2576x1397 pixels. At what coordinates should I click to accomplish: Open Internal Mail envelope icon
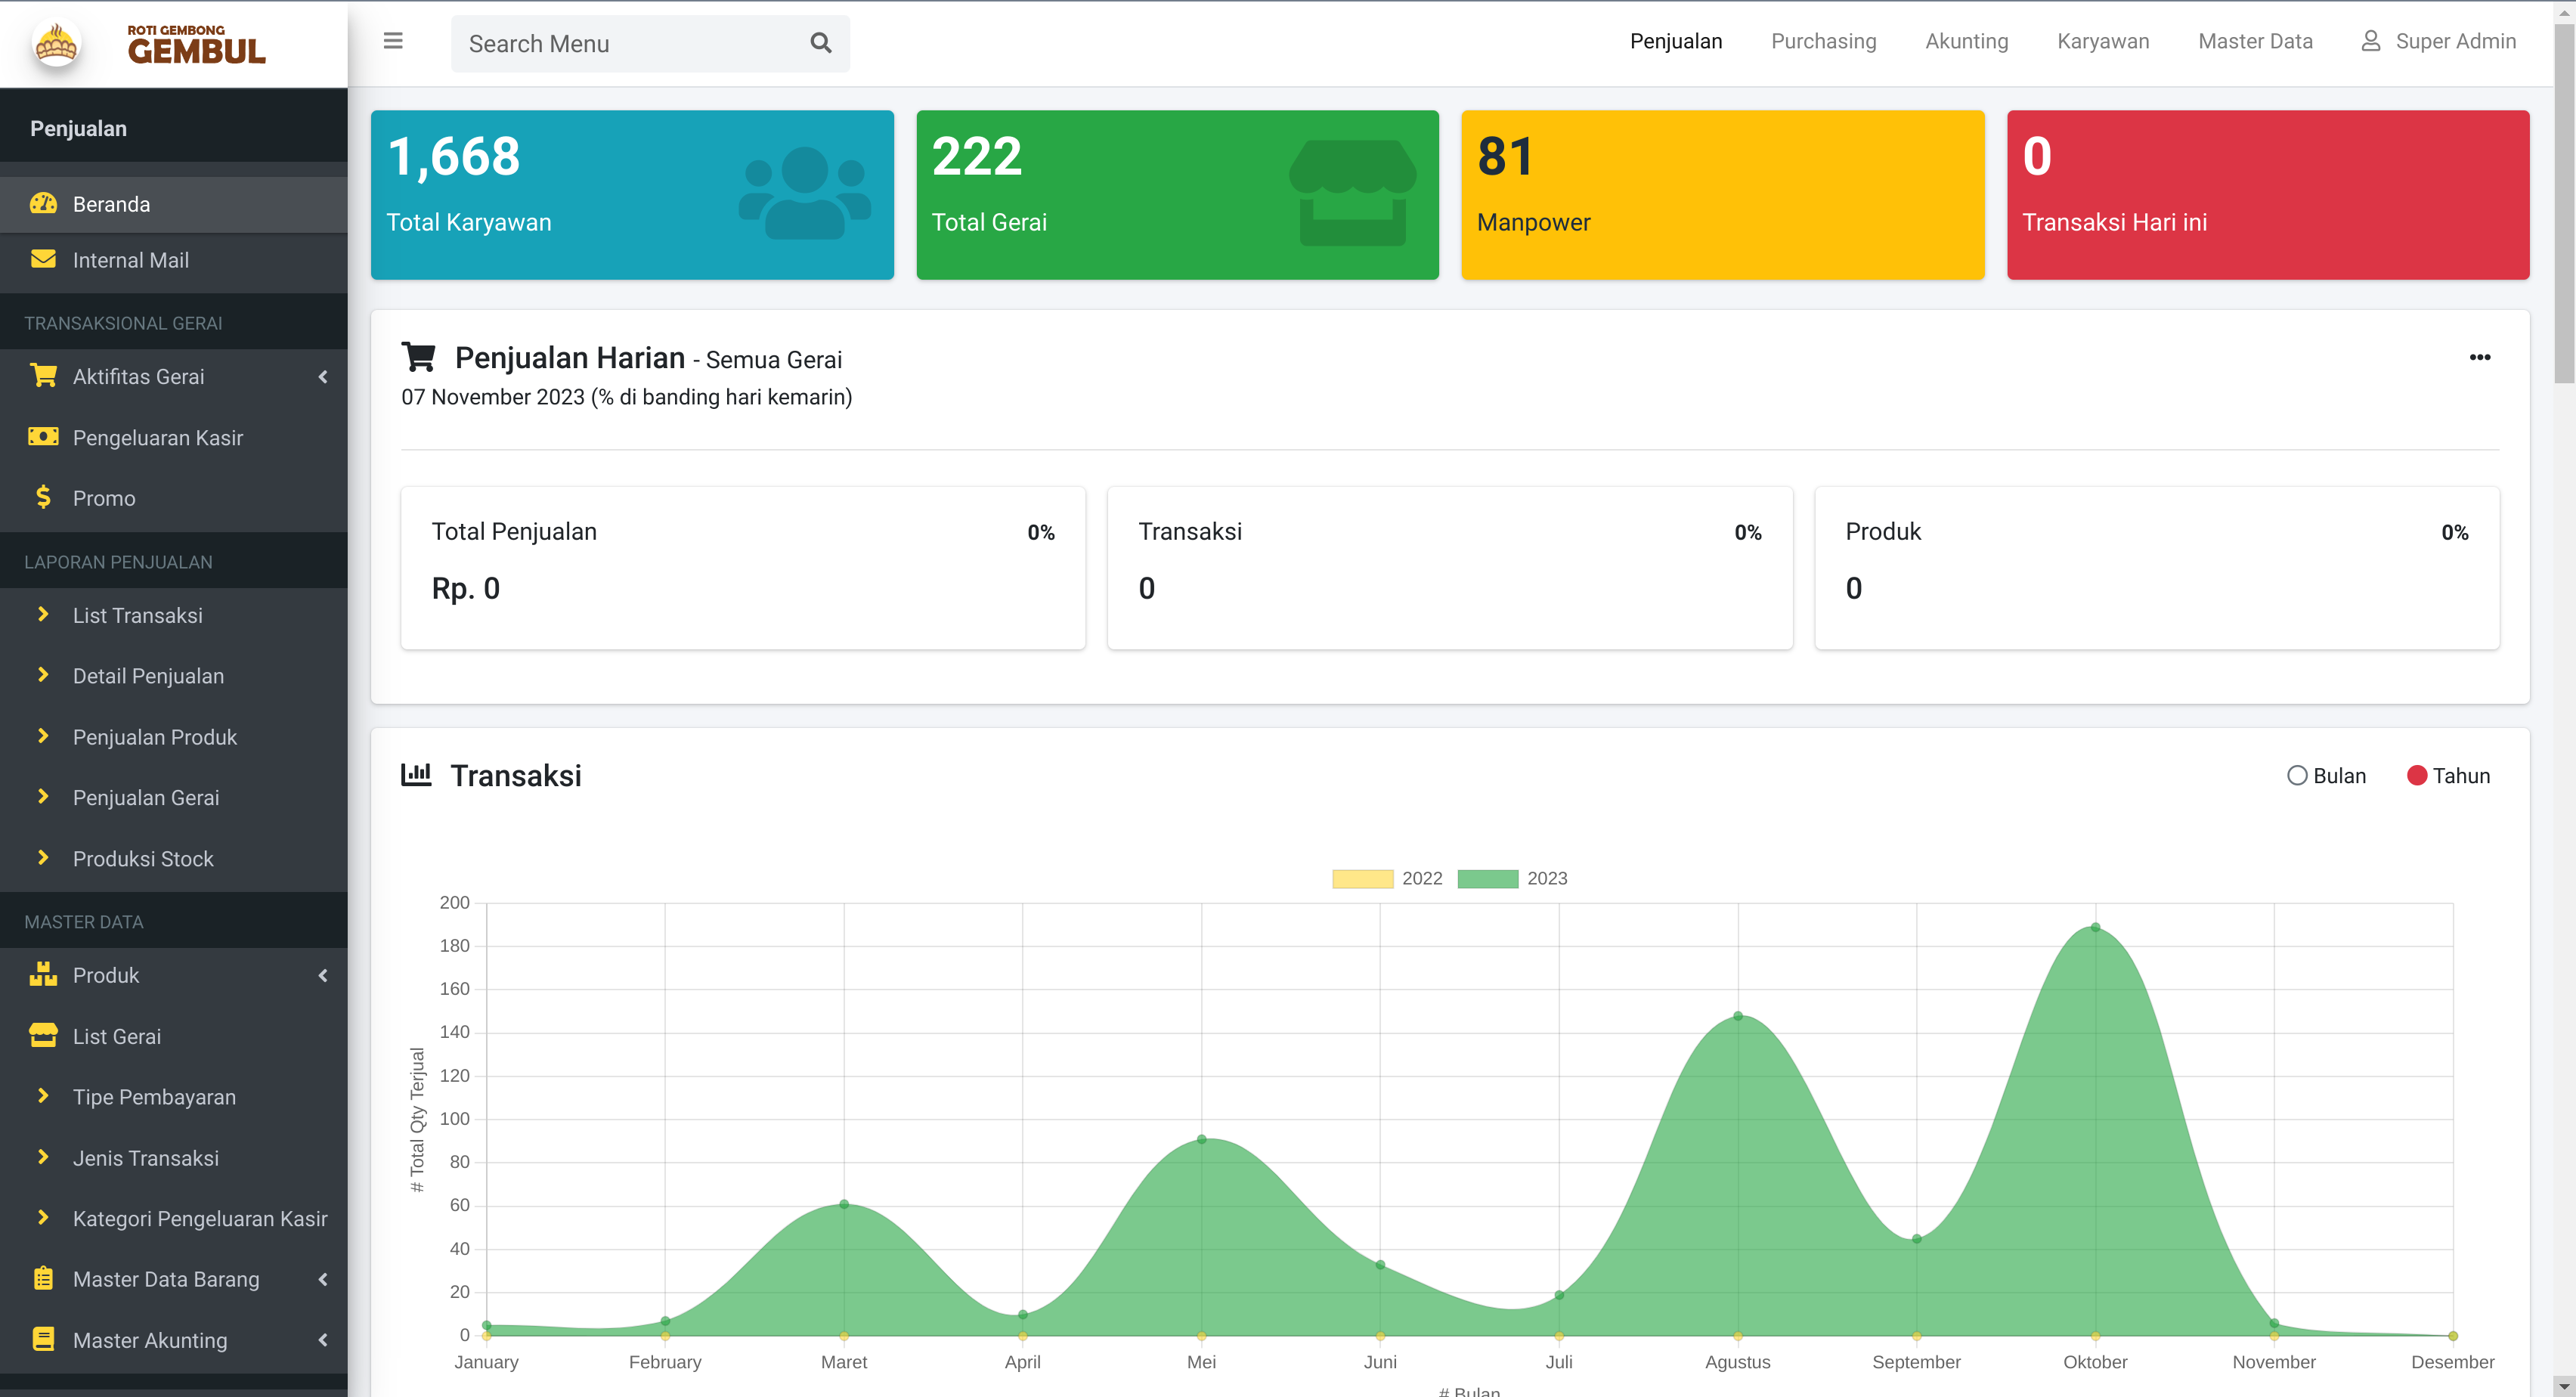tap(43, 260)
